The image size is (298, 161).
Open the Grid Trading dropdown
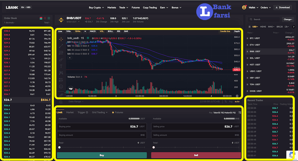[100, 112]
